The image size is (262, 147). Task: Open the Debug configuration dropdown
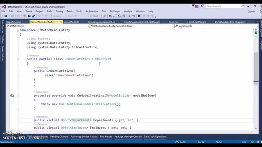coord(59,16)
